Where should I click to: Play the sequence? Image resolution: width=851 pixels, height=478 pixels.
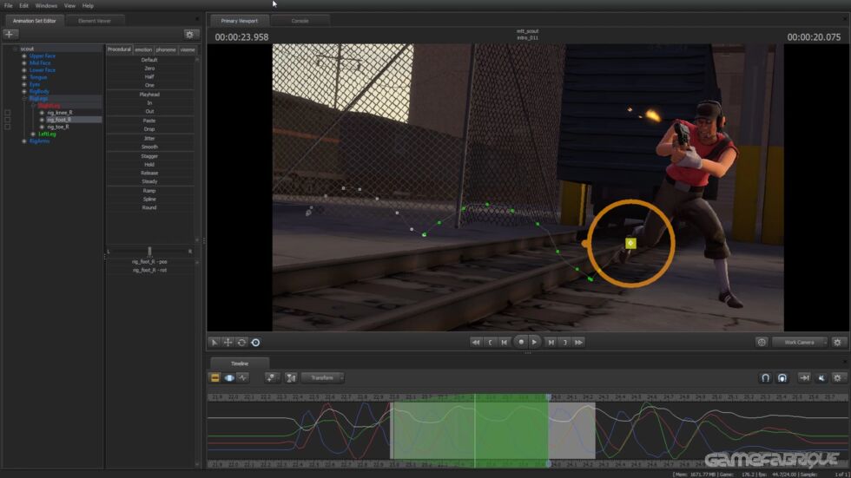pyautogui.click(x=535, y=343)
